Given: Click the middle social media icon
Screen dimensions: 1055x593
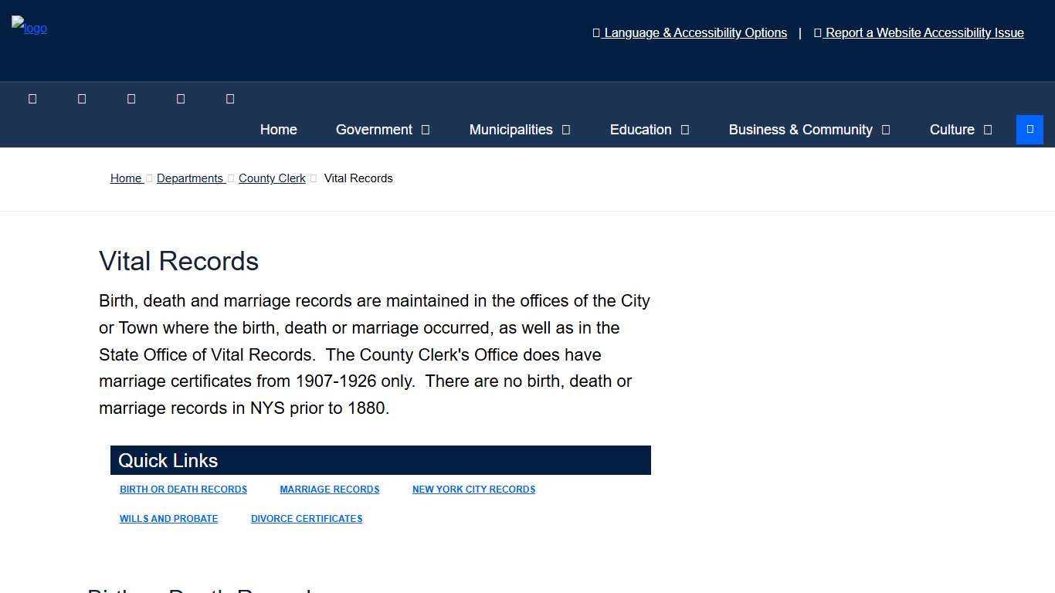Looking at the screenshot, I should [131, 99].
